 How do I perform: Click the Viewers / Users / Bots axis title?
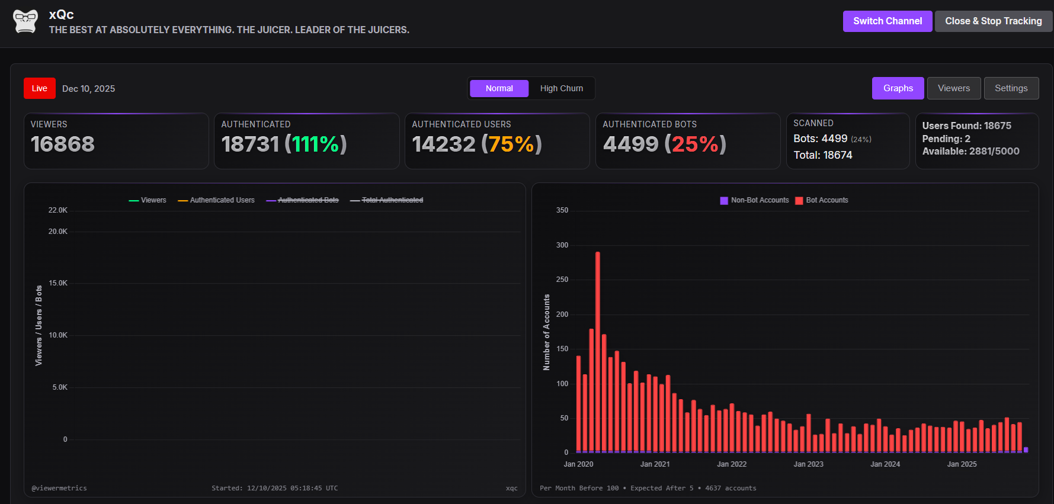point(39,326)
